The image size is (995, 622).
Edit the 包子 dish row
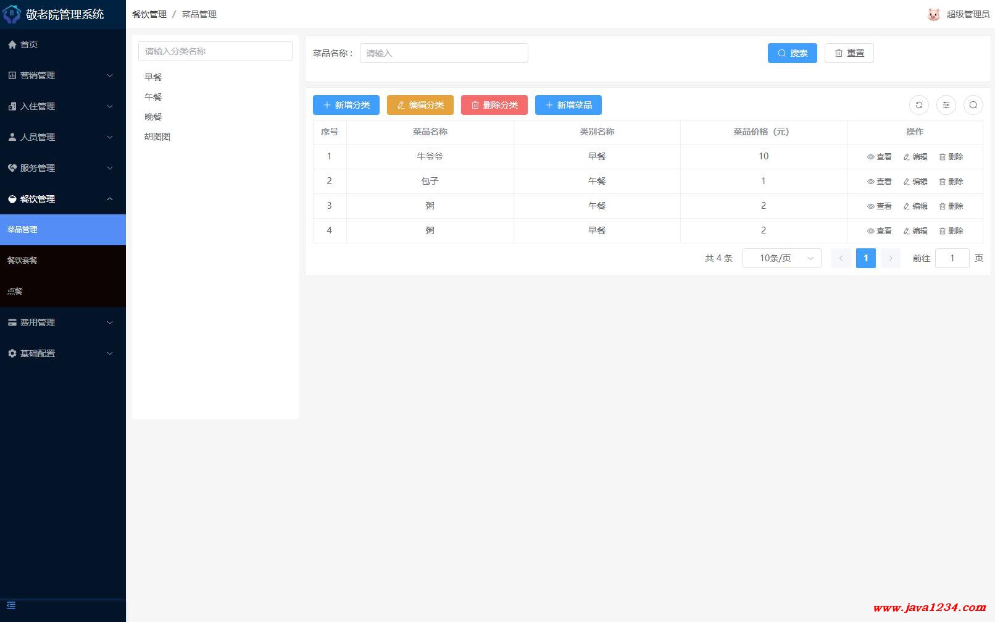[915, 182]
